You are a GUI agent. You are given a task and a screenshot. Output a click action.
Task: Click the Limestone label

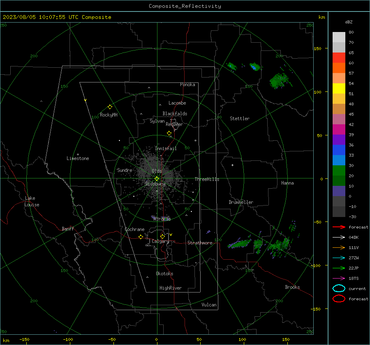pyautogui.click(x=78, y=158)
